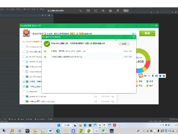
Task: Click the gear settings icon in IDE project panel
Action: pos(49,15)
